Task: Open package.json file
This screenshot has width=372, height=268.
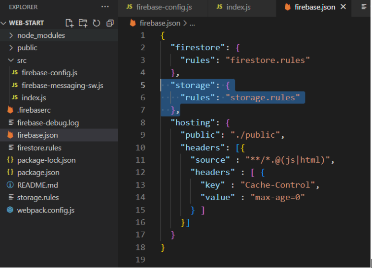Action: tap(59, 172)
